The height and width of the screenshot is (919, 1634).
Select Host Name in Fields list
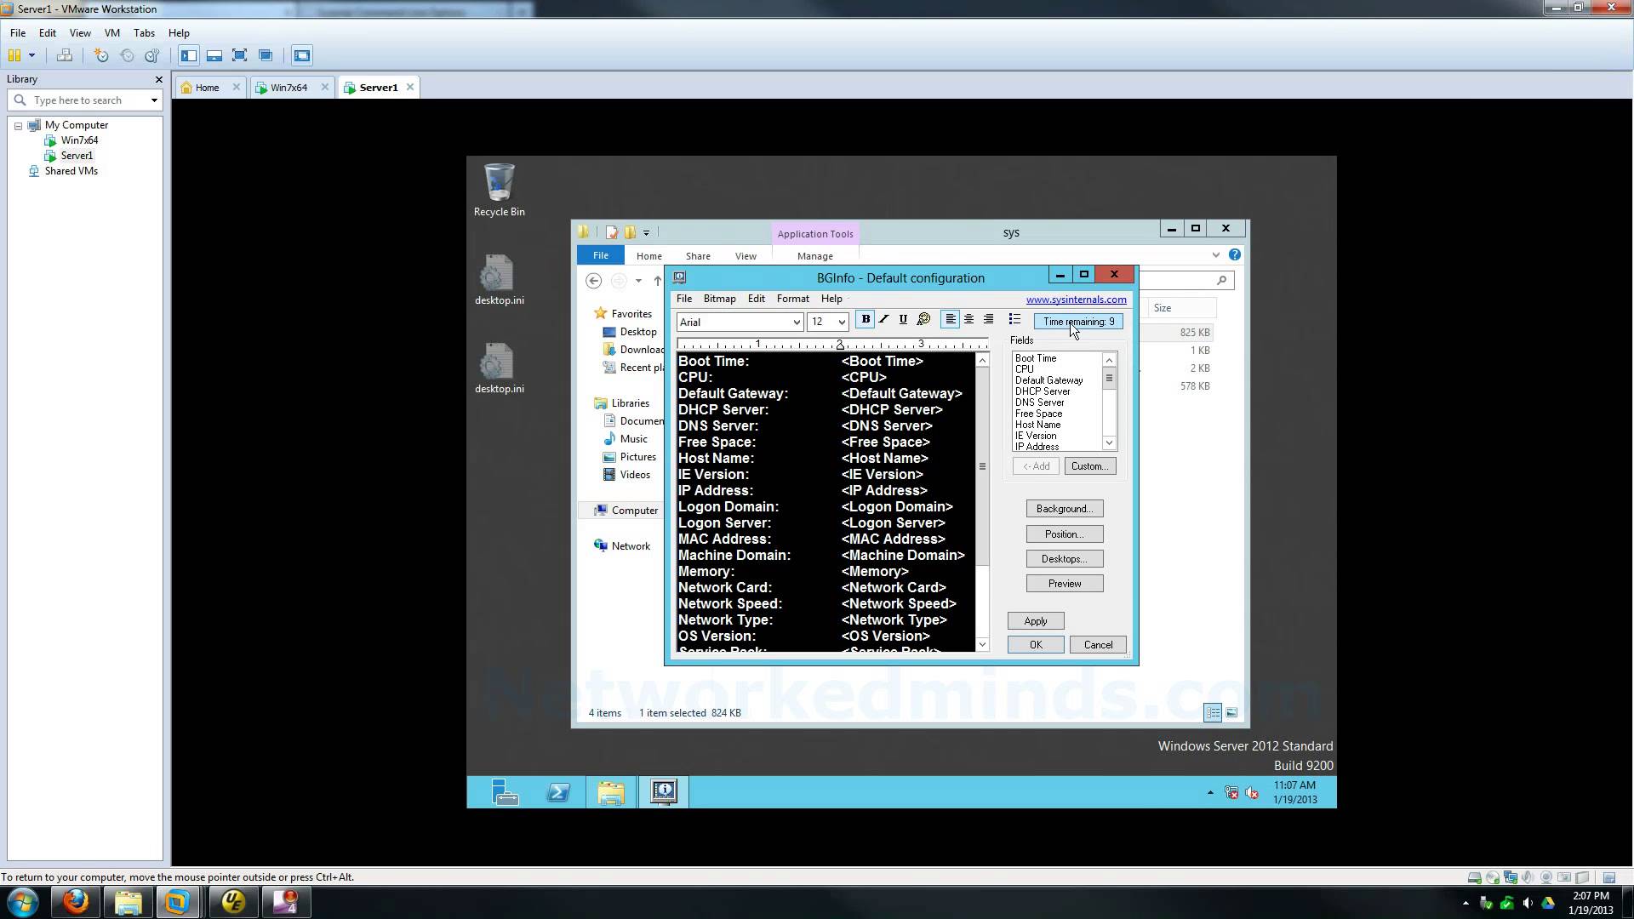(1037, 425)
